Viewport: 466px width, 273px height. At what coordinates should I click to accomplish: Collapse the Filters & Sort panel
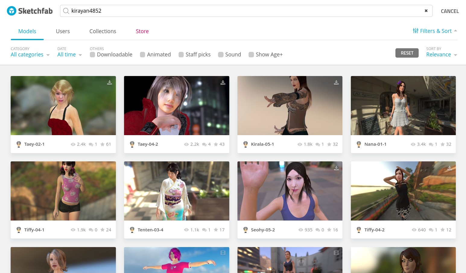pos(435,31)
